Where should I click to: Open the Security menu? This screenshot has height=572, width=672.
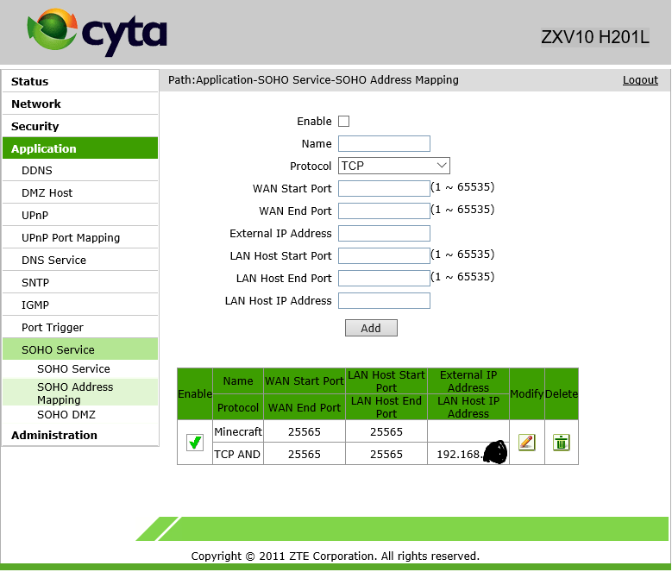click(80, 126)
